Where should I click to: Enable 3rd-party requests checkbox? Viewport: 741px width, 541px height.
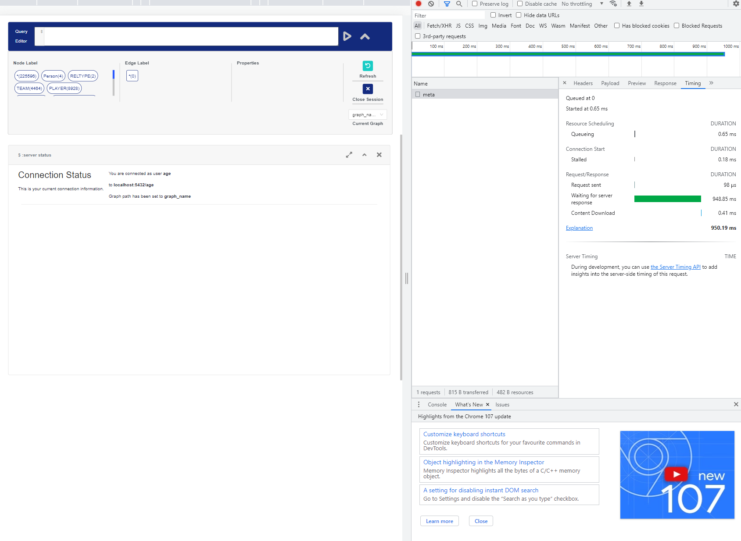418,36
